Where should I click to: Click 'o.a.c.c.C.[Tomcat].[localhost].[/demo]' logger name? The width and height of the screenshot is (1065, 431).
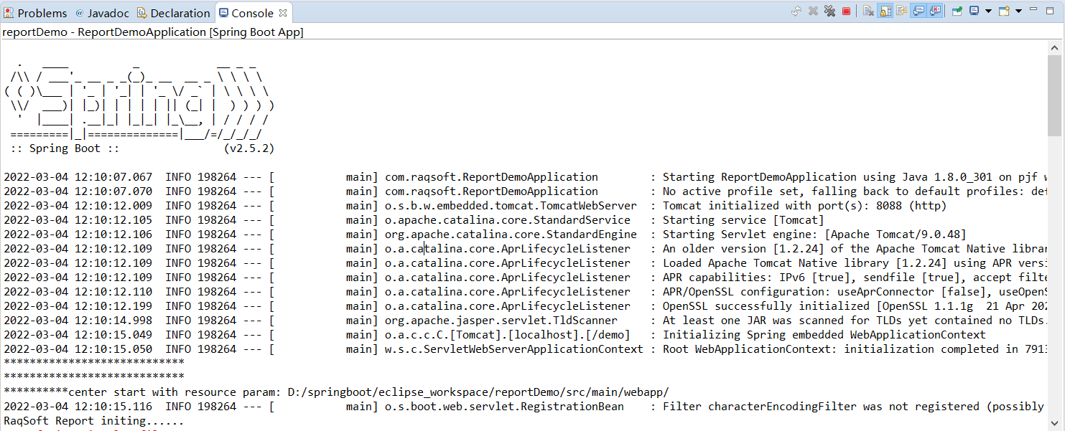click(x=508, y=335)
